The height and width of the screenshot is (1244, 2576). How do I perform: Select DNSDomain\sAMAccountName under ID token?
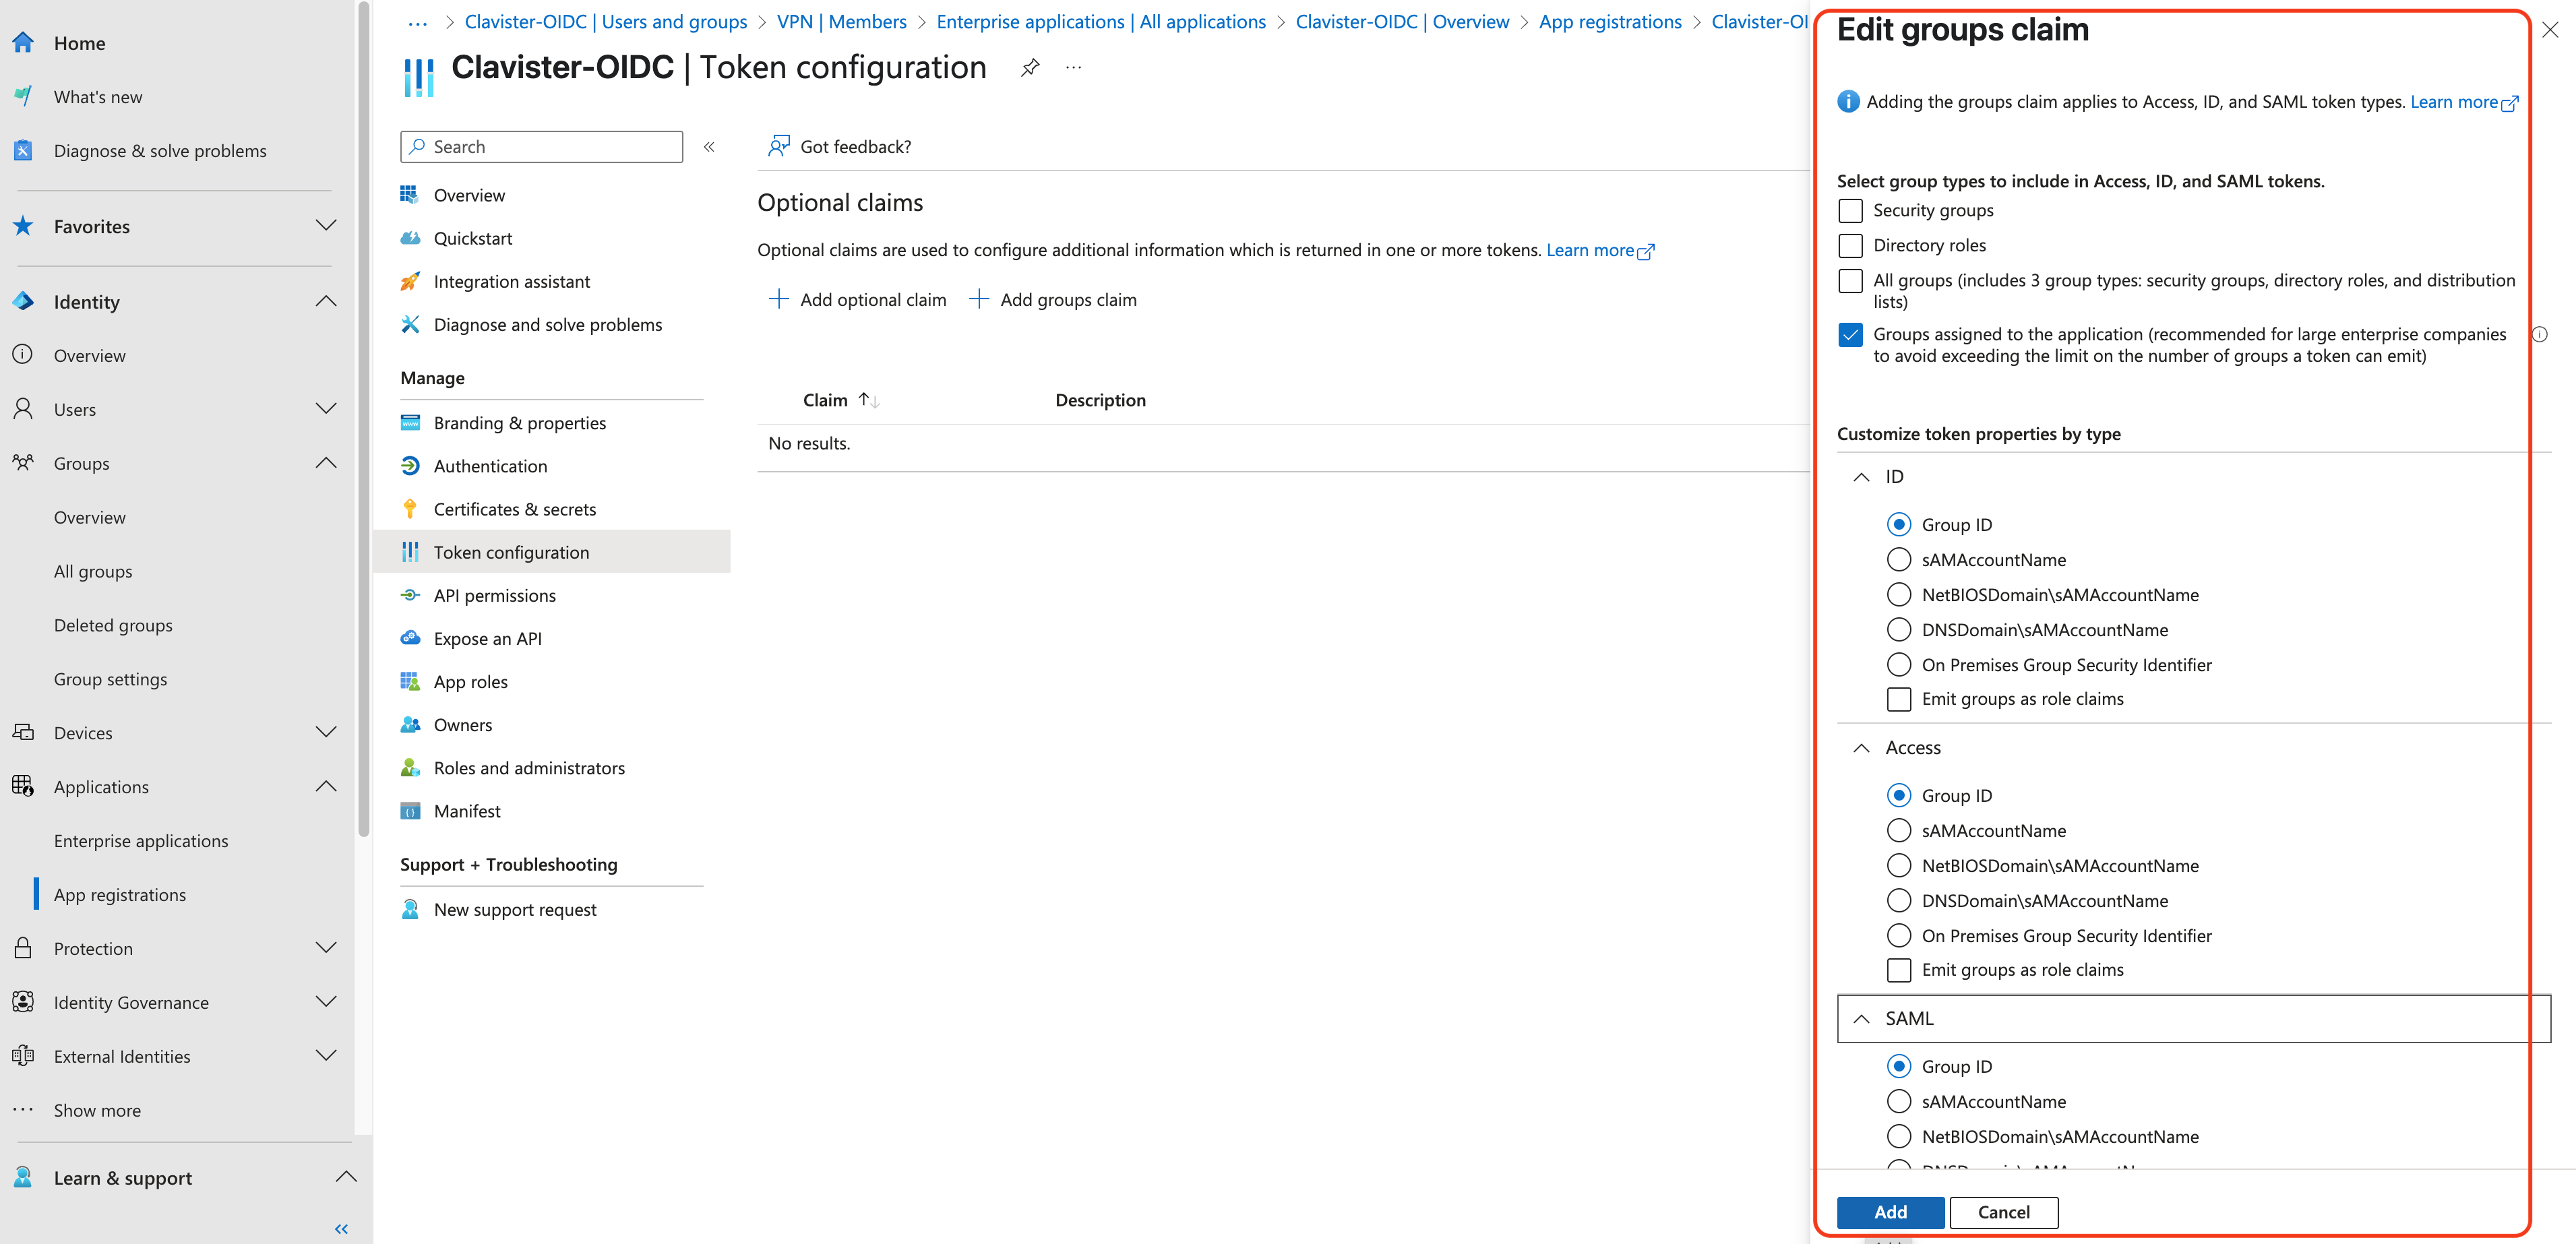coord(1899,630)
